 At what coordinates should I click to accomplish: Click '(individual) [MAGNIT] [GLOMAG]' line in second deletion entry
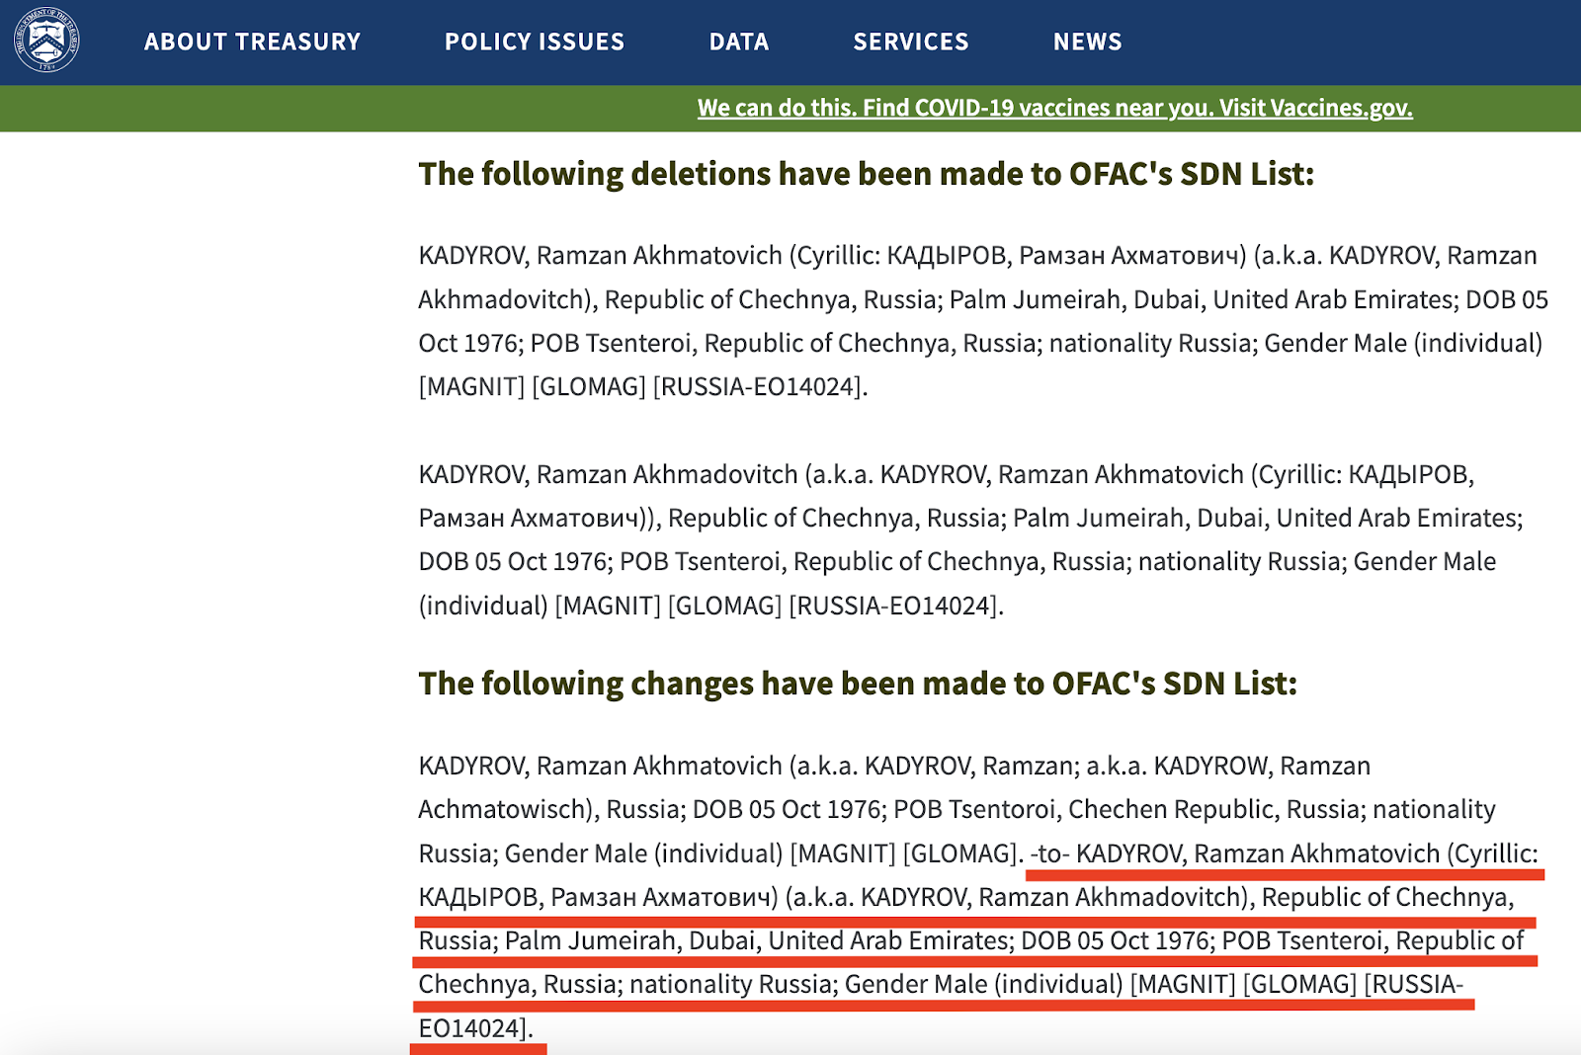click(711, 605)
